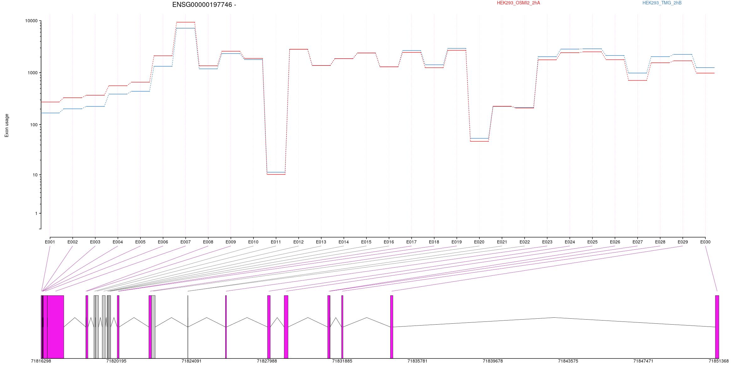This screenshot has height=376, width=753.
Task: Click exon label E029
Action: [x=683, y=242]
